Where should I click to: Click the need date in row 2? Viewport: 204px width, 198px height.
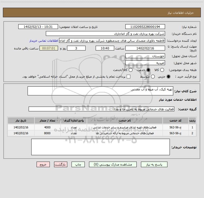pos(21,133)
